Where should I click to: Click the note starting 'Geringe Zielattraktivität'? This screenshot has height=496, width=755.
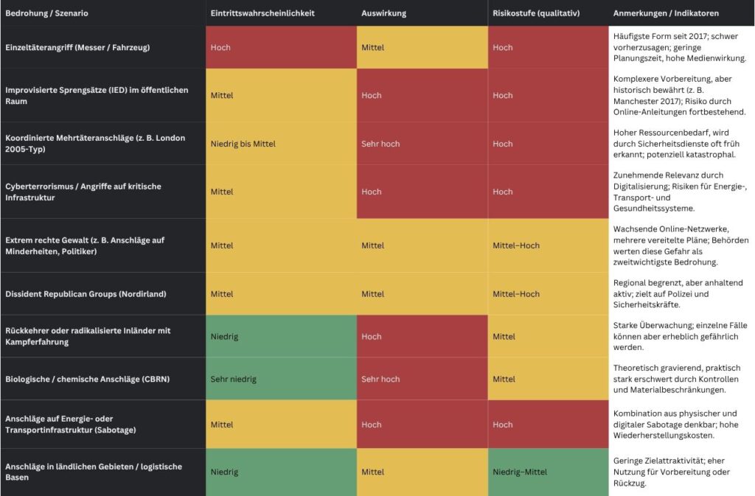[669, 472]
